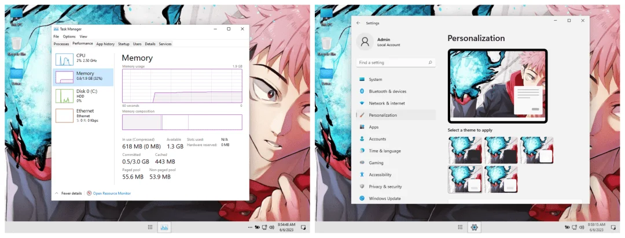Open Accounts settings

click(396, 139)
